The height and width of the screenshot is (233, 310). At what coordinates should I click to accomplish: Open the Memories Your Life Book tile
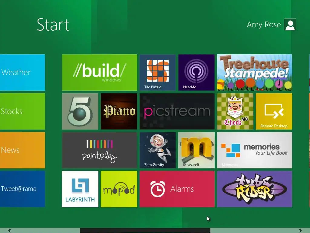(254, 150)
